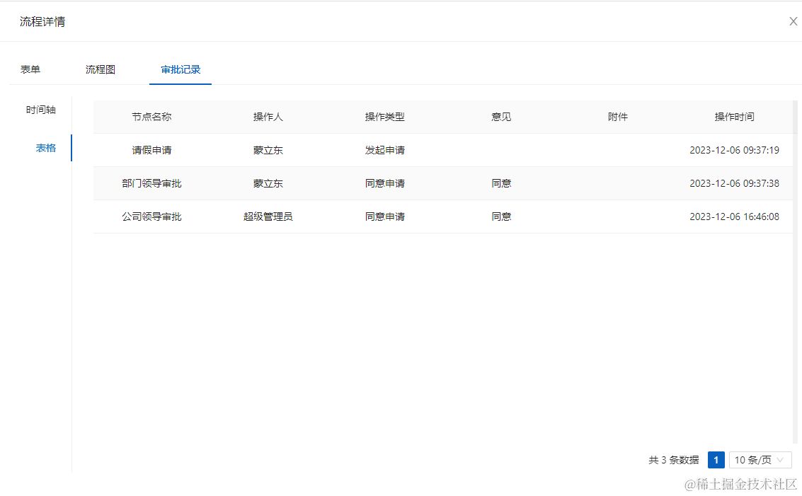Go to page 1 in pagination

point(716,460)
